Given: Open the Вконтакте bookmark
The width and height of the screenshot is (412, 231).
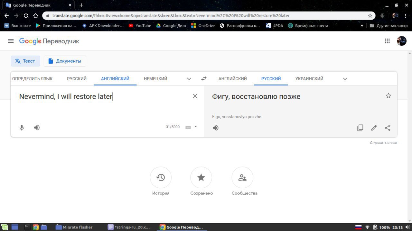Looking at the screenshot, I should [x=18, y=26].
